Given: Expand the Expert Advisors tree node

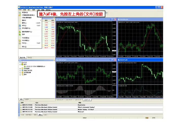Looking at the screenshot, I should [20, 71].
